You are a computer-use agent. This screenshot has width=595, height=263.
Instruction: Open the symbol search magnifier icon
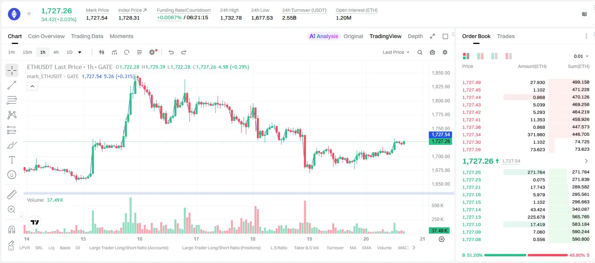point(420,52)
